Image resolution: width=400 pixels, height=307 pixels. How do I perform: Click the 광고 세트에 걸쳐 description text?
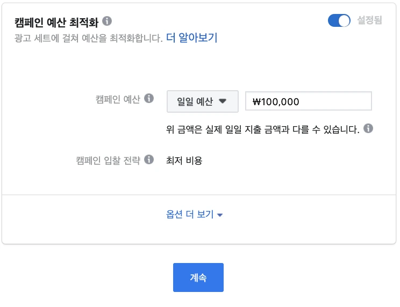88,38
